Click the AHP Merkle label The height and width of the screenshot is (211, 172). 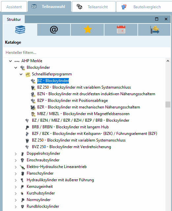pos(32,61)
